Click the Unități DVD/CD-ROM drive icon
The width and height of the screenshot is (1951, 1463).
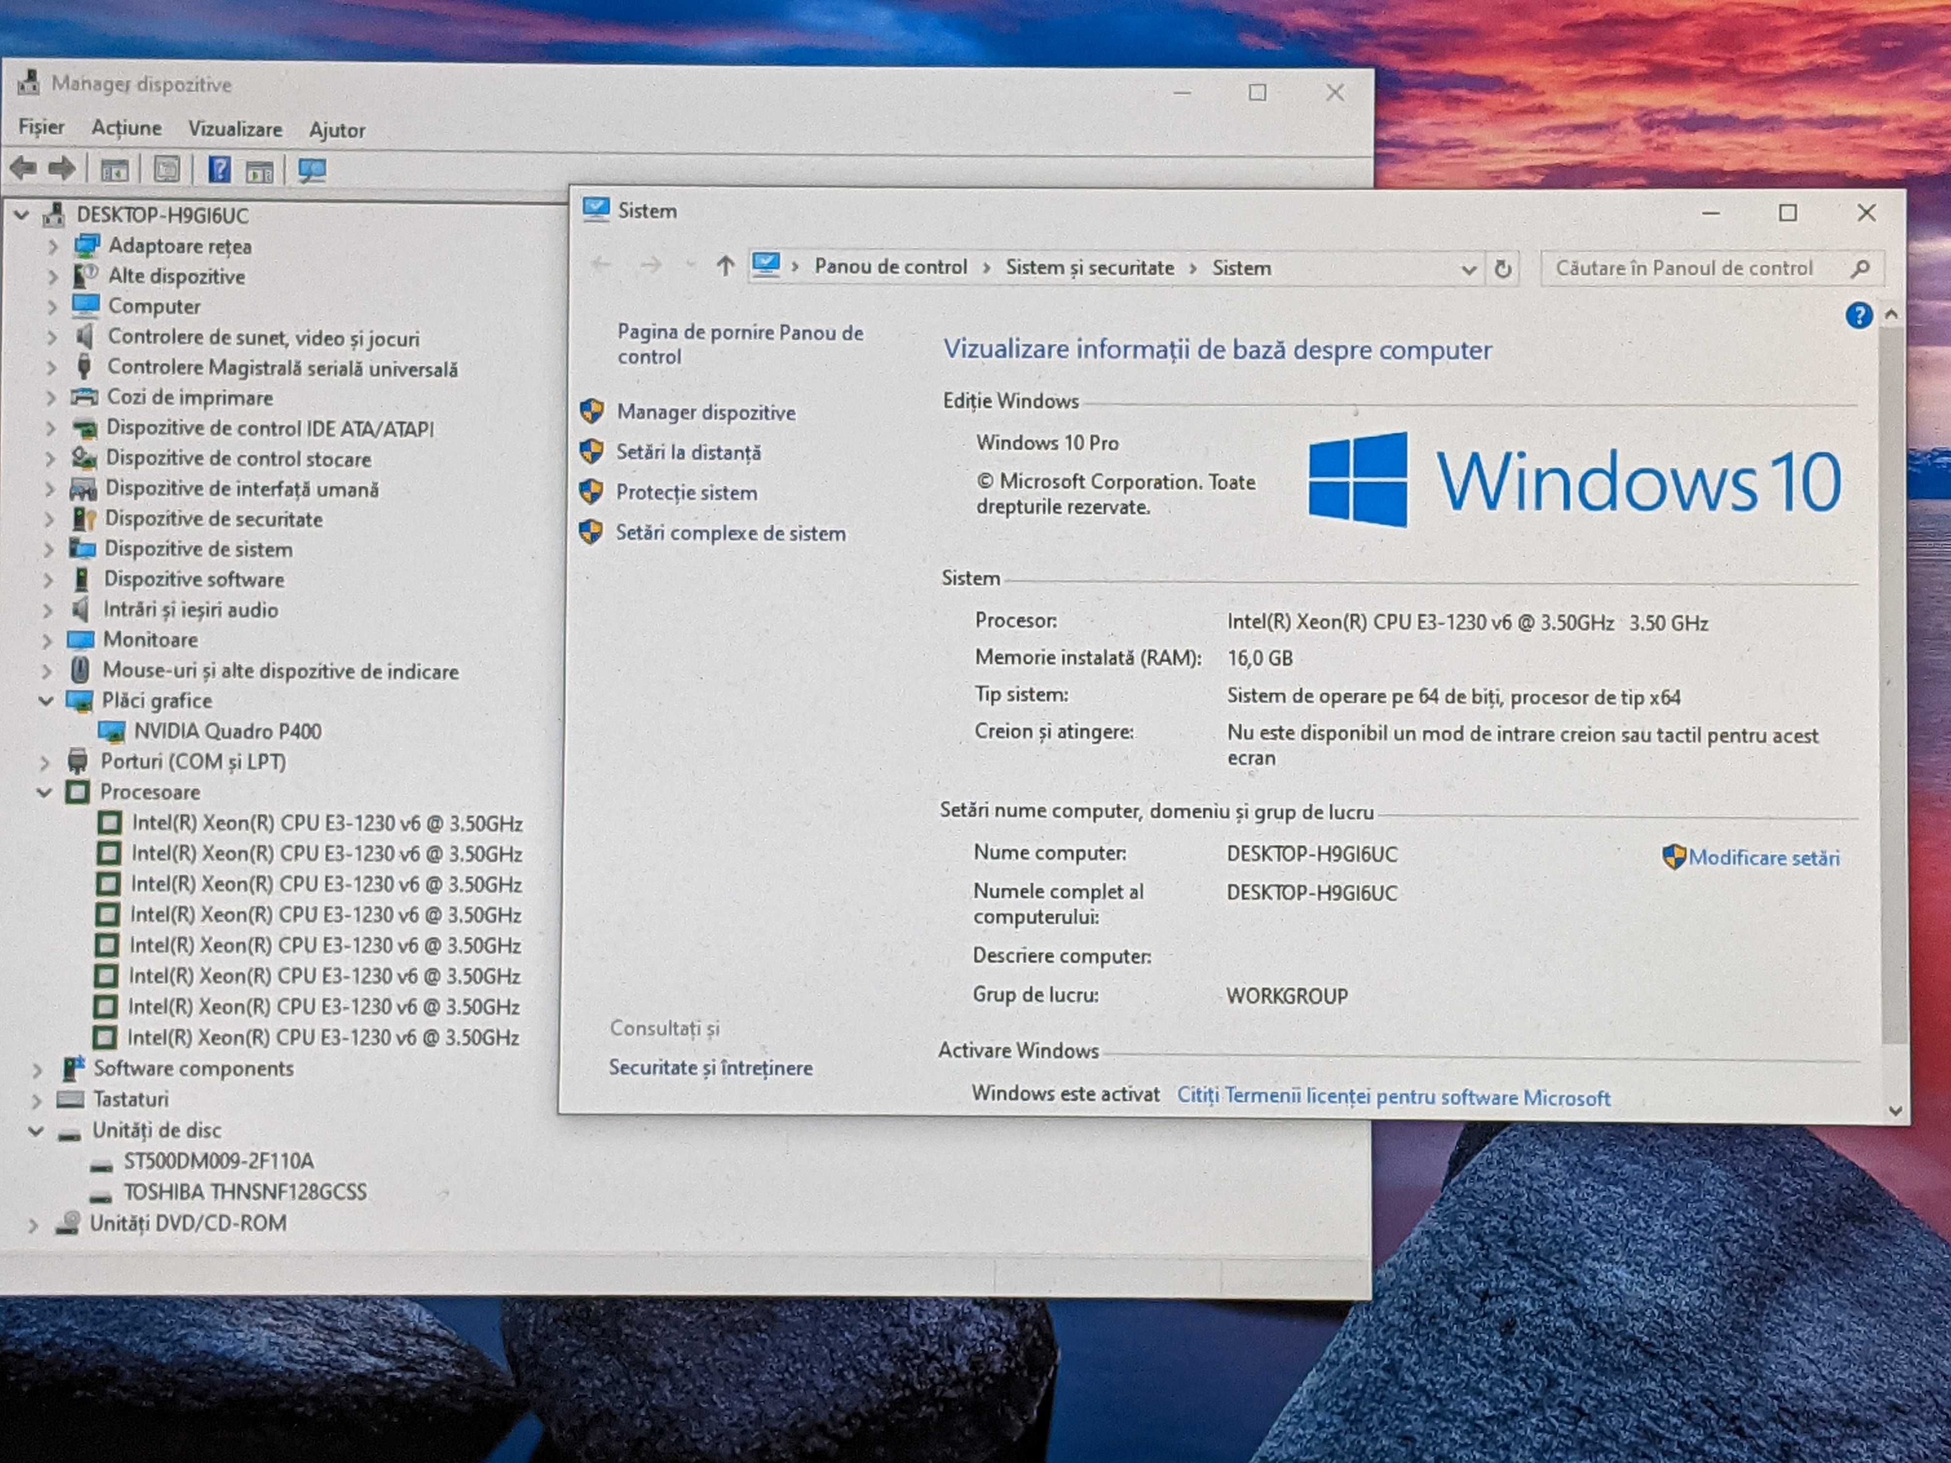pos(68,1222)
